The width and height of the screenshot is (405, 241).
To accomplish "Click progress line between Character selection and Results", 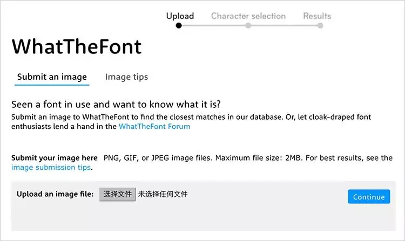I will point(284,25).
